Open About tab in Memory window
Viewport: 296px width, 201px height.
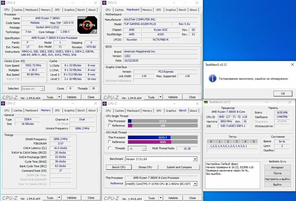click(x=92, y=110)
